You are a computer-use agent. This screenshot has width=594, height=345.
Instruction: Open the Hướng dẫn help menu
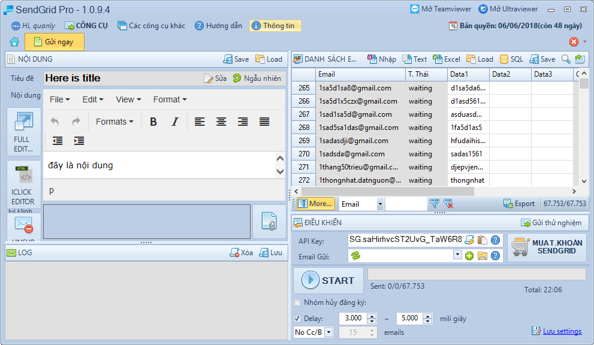point(218,26)
